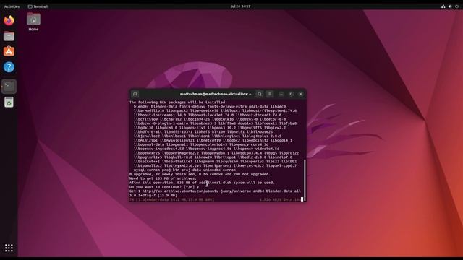Show Applications grid at dock bottom

pyautogui.click(x=9, y=248)
